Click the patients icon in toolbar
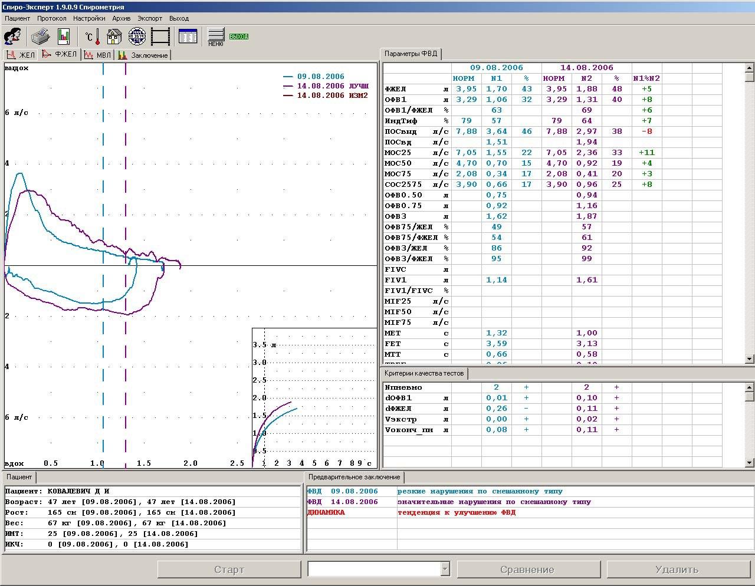 [13, 37]
